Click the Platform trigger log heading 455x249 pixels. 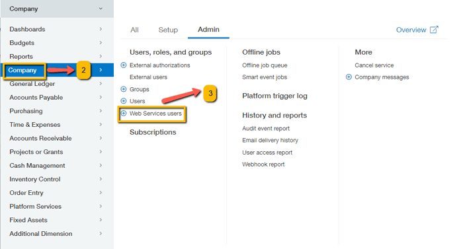[275, 96]
